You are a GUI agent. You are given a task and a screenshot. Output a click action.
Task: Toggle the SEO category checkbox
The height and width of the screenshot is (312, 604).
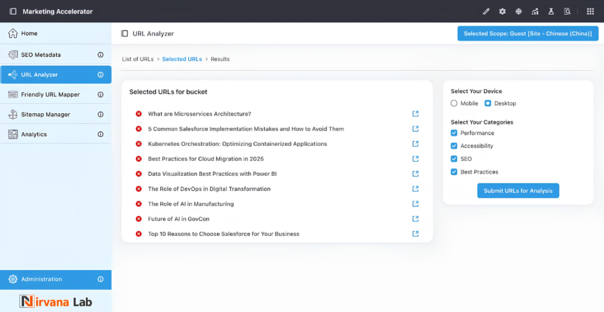454,159
